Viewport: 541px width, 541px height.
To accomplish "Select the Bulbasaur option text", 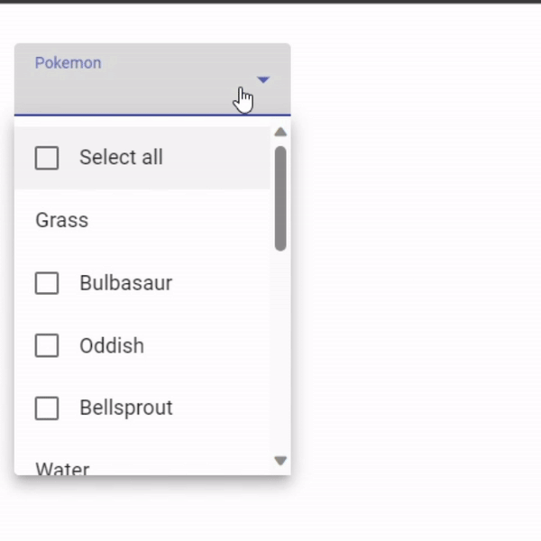I will [126, 283].
